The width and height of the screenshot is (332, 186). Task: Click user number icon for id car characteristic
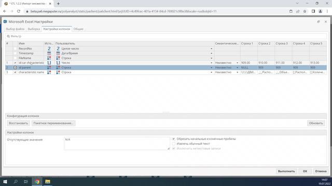(x=58, y=63)
